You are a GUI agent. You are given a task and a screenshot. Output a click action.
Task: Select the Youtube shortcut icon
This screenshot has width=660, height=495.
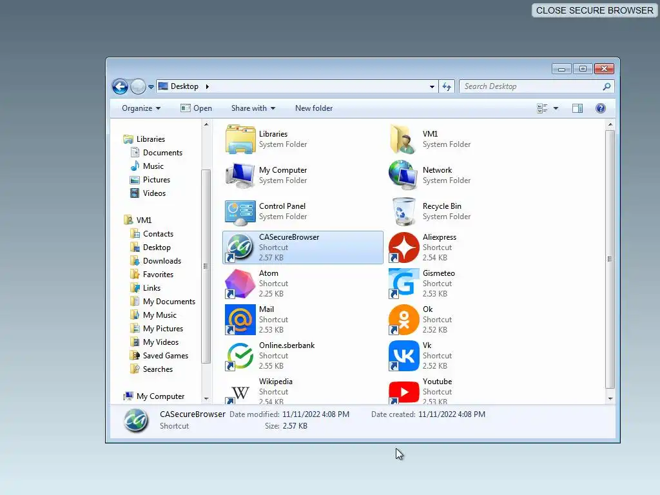pyautogui.click(x=403, y=391)
